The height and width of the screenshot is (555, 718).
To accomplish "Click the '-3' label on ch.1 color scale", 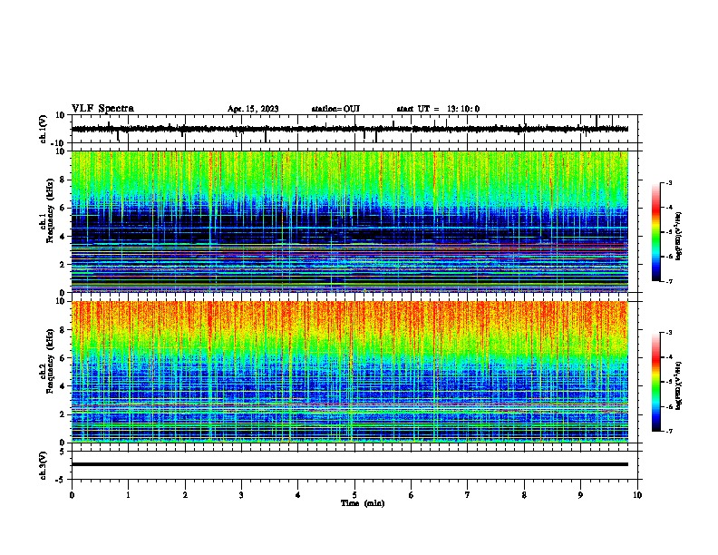I will coord(669,182).
